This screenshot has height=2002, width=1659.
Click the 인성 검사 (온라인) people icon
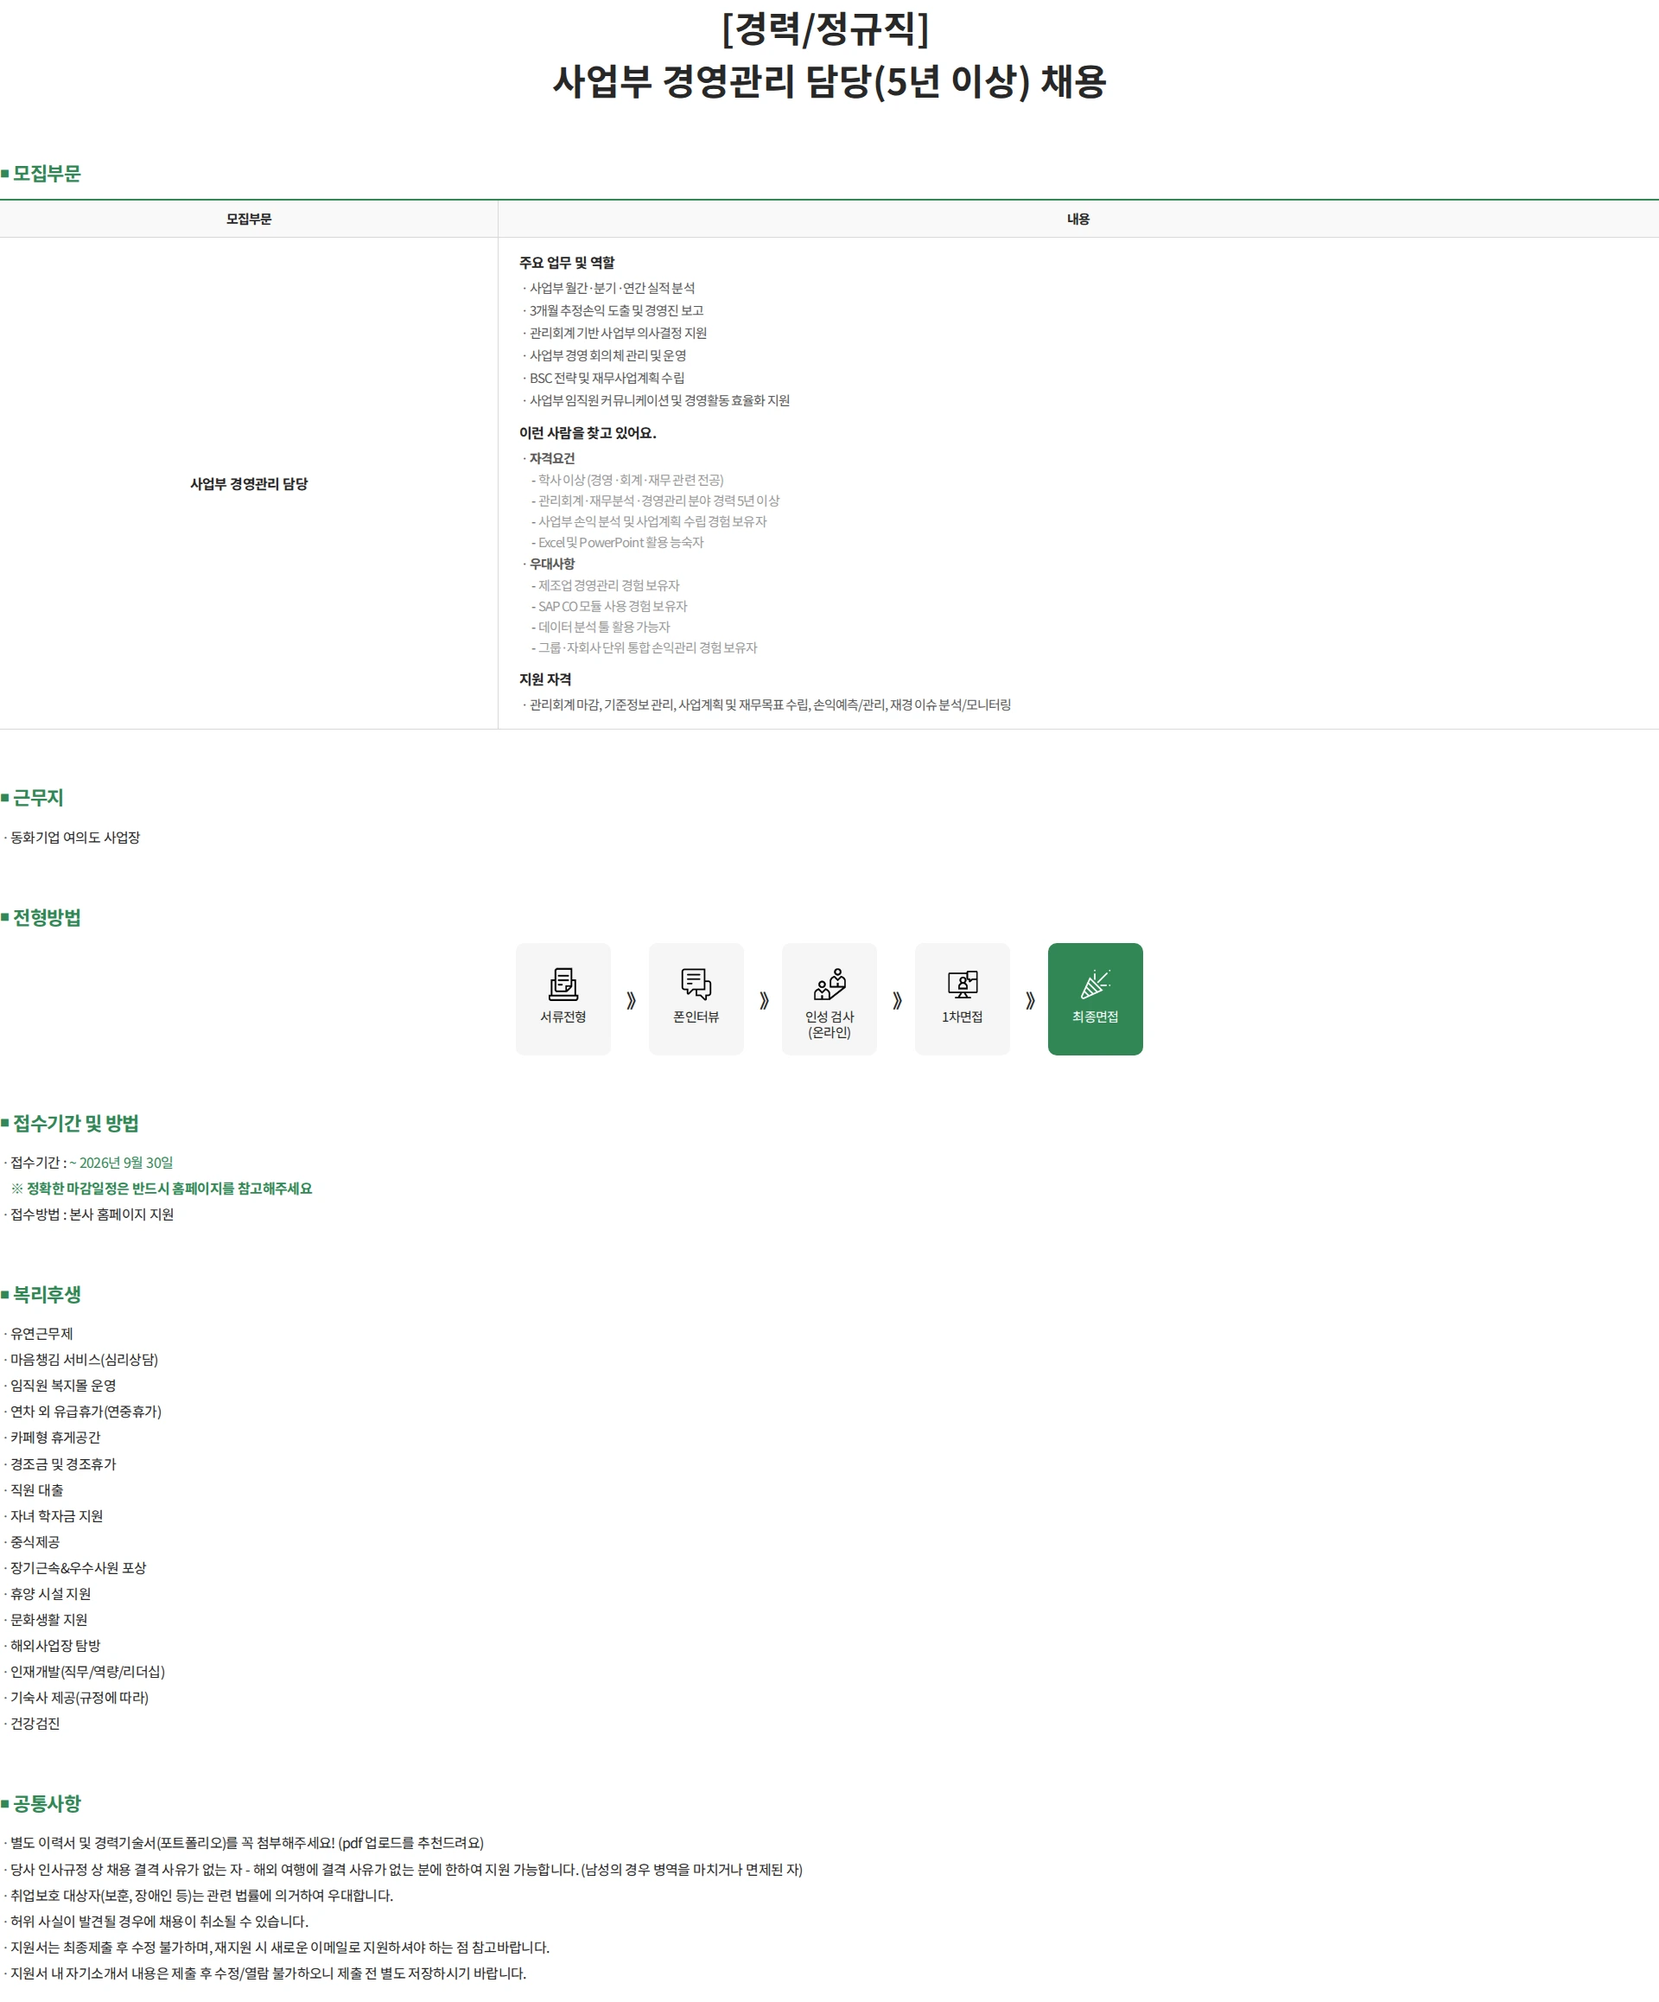coord(829,983)
